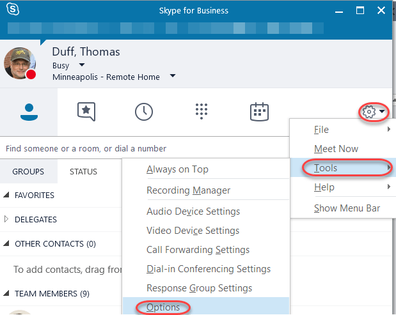Click Thomas Duff's profile photo
This screenshot has width=396, height=315.
pos(20,63)
